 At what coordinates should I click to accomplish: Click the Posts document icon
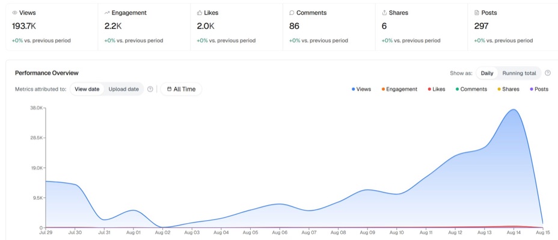click(x=476, y=13)
